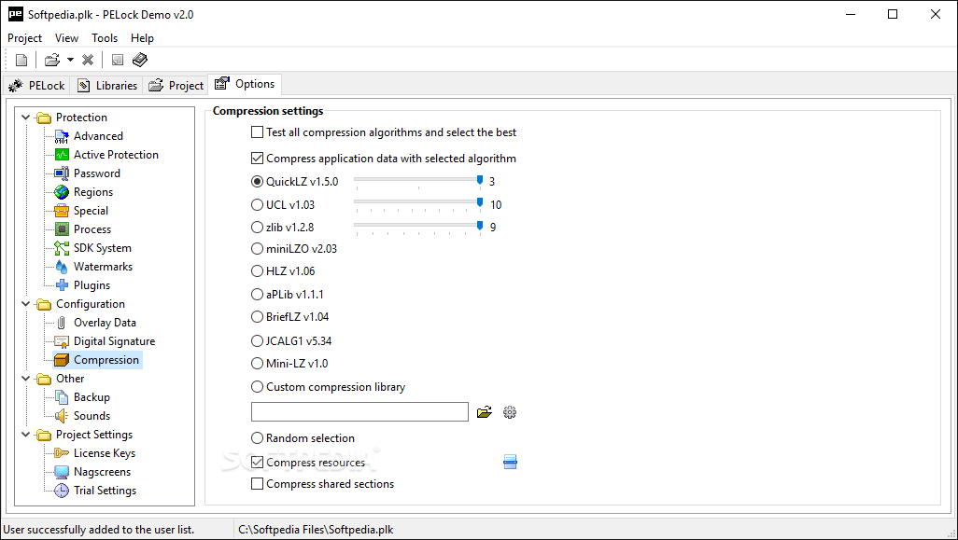Click the protect file toolbar icon
958x540 pixels.
click(x=118, y=60)
